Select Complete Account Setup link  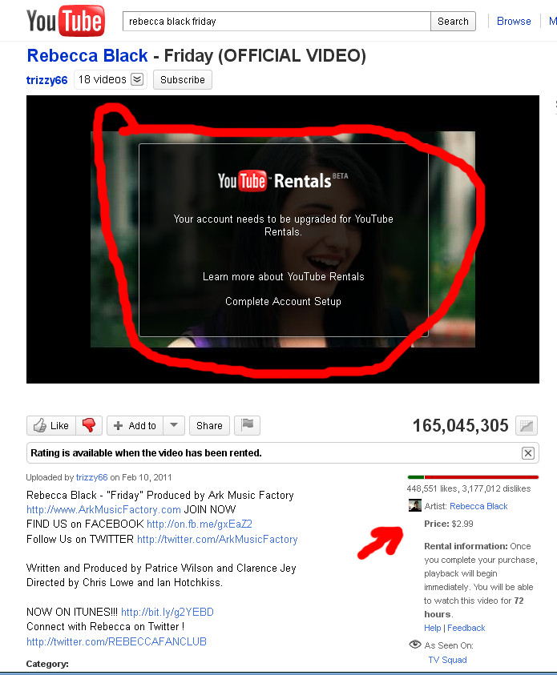tap(283, 301)
